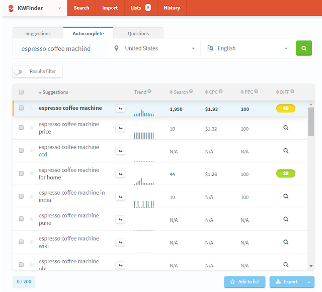The image size is (322, 292).
Task: Open the English language dropdown
Action: [x=247, y=48]
